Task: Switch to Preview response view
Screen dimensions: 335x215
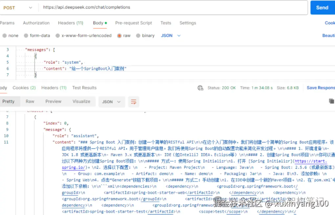Action: [54, 101]
